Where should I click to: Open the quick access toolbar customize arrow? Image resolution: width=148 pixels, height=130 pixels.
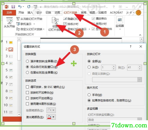[x=41, y=7]
